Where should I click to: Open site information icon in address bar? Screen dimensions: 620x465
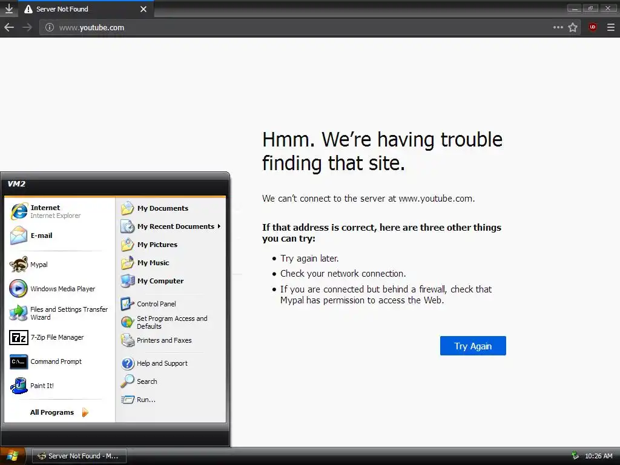[50, 27]
